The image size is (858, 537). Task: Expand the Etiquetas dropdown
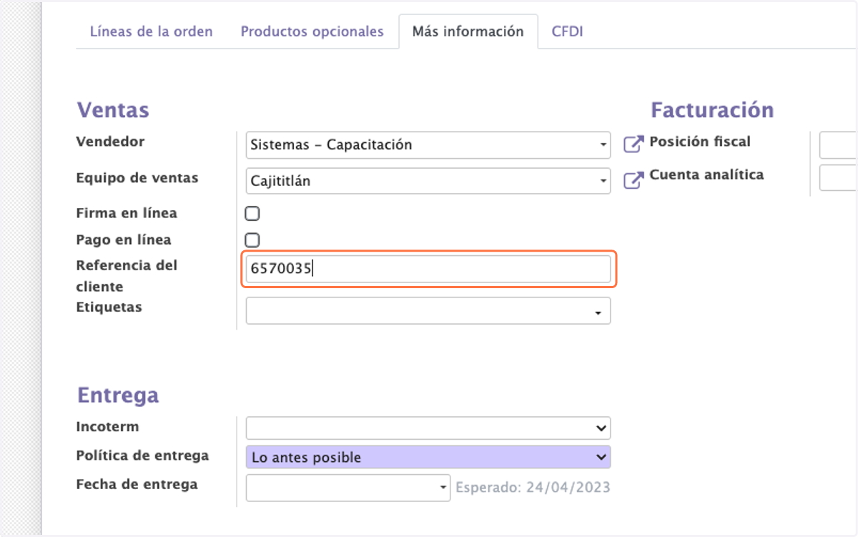point(428,311)
